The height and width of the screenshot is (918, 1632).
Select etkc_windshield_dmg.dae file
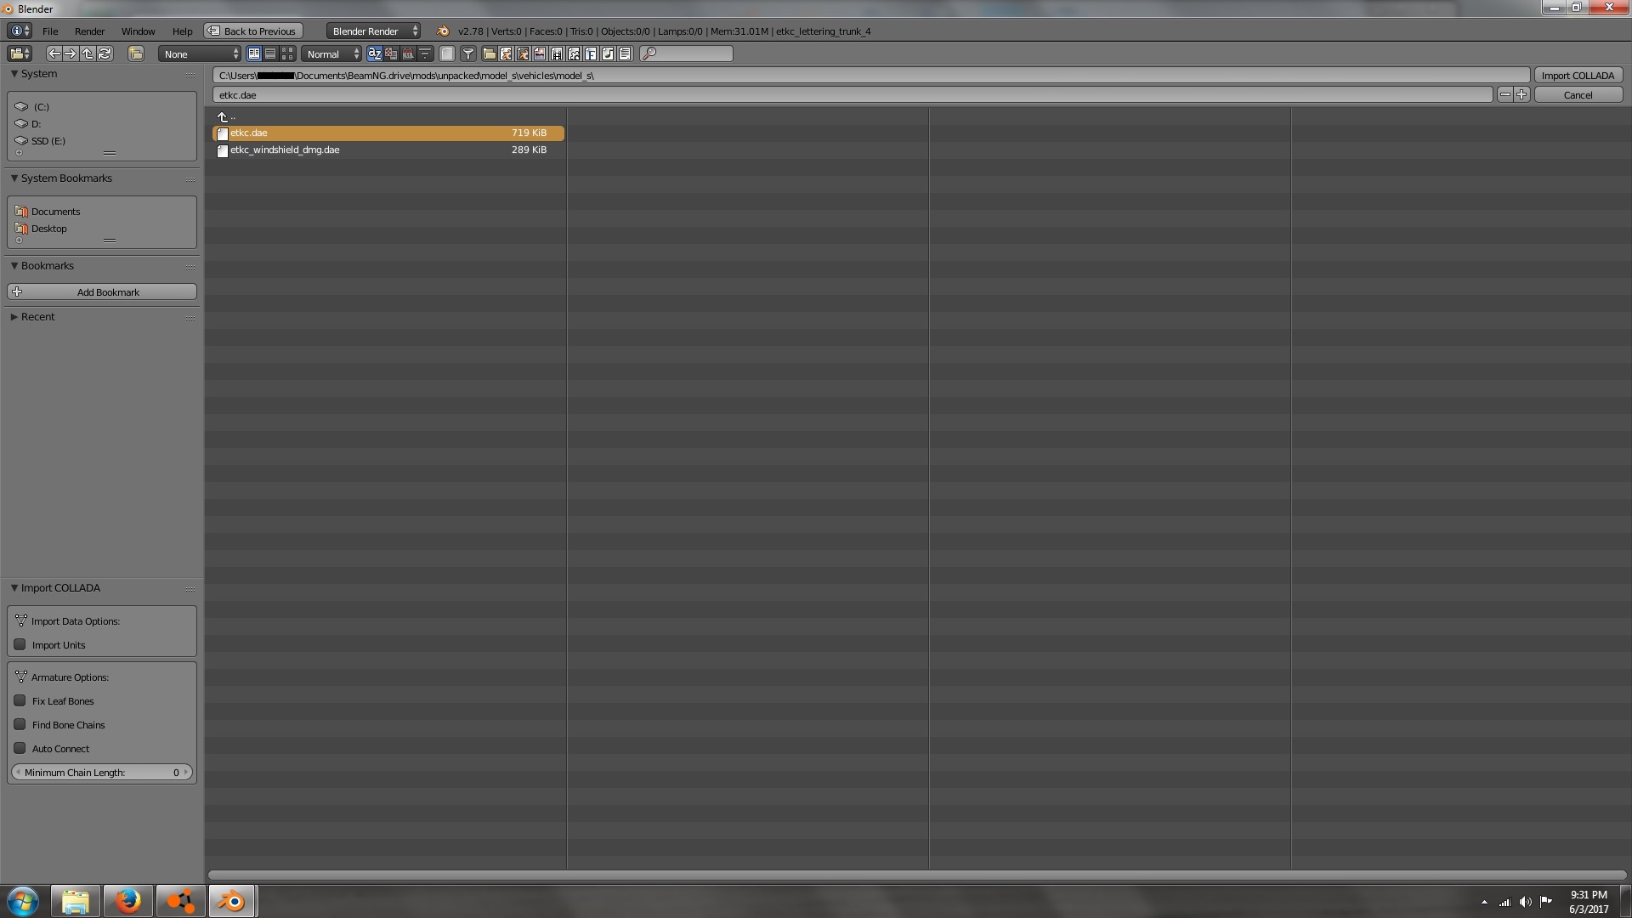pyautogui.click(x=388, y=150)
